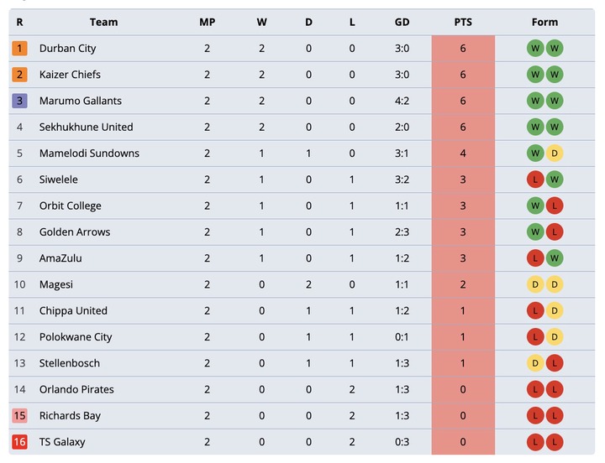Click Magesi's first yellow D form icon
Screen dimensions: 605x463
[535, 284]
